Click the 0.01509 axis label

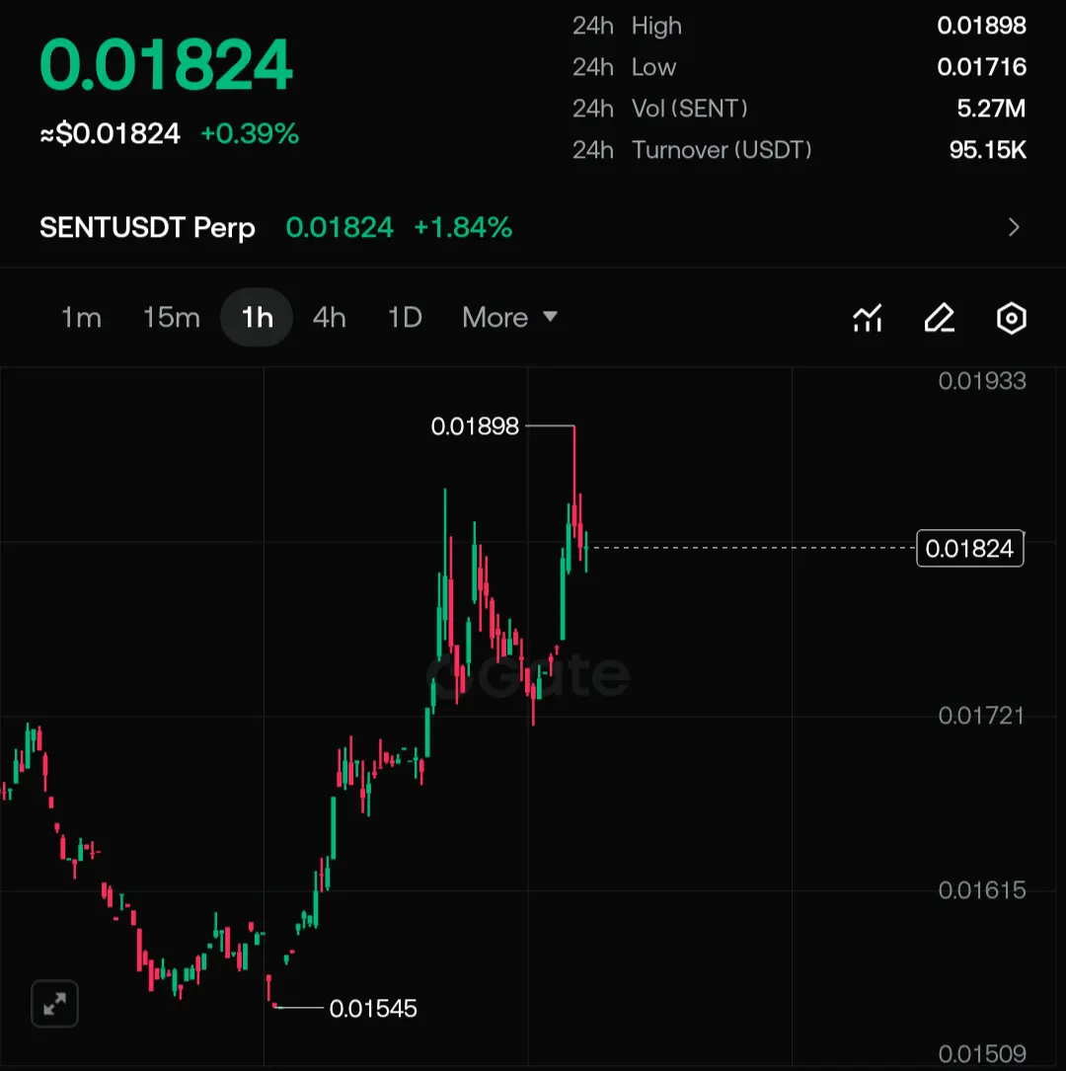982,1054
